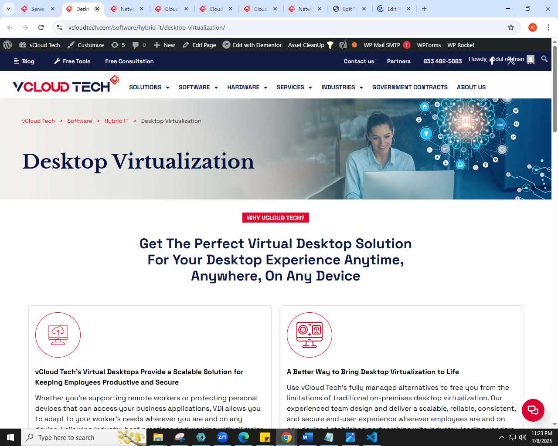Click the vCloud Tech logo
The height and width of the screenshot is (446, 558).
[x=66, y=84]
